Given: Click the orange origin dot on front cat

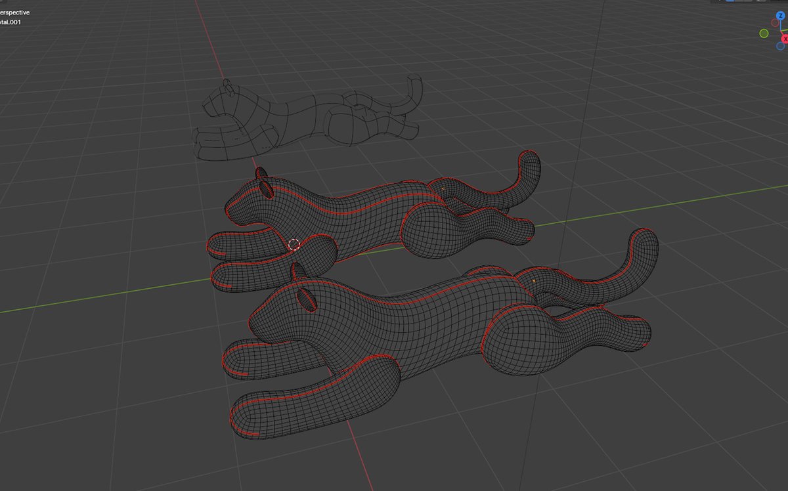Looking at the screenshot, I should pos(534,281).
